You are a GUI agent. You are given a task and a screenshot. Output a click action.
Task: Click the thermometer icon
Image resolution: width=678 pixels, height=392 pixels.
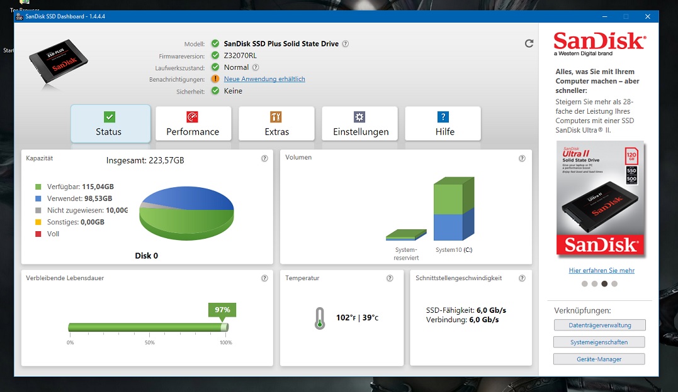coord(320,318)
